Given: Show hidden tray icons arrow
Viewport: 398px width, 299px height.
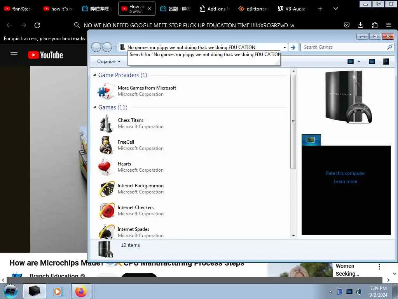Looking at the screenshot, I should pyautogui.click(x=330, y=292).
